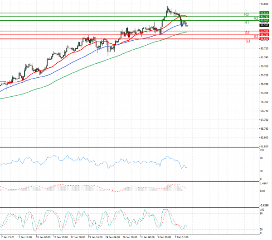Click the 3 Feb 00:00 date label
Screen dimensions: 272x240
click(x=164, y=237)
